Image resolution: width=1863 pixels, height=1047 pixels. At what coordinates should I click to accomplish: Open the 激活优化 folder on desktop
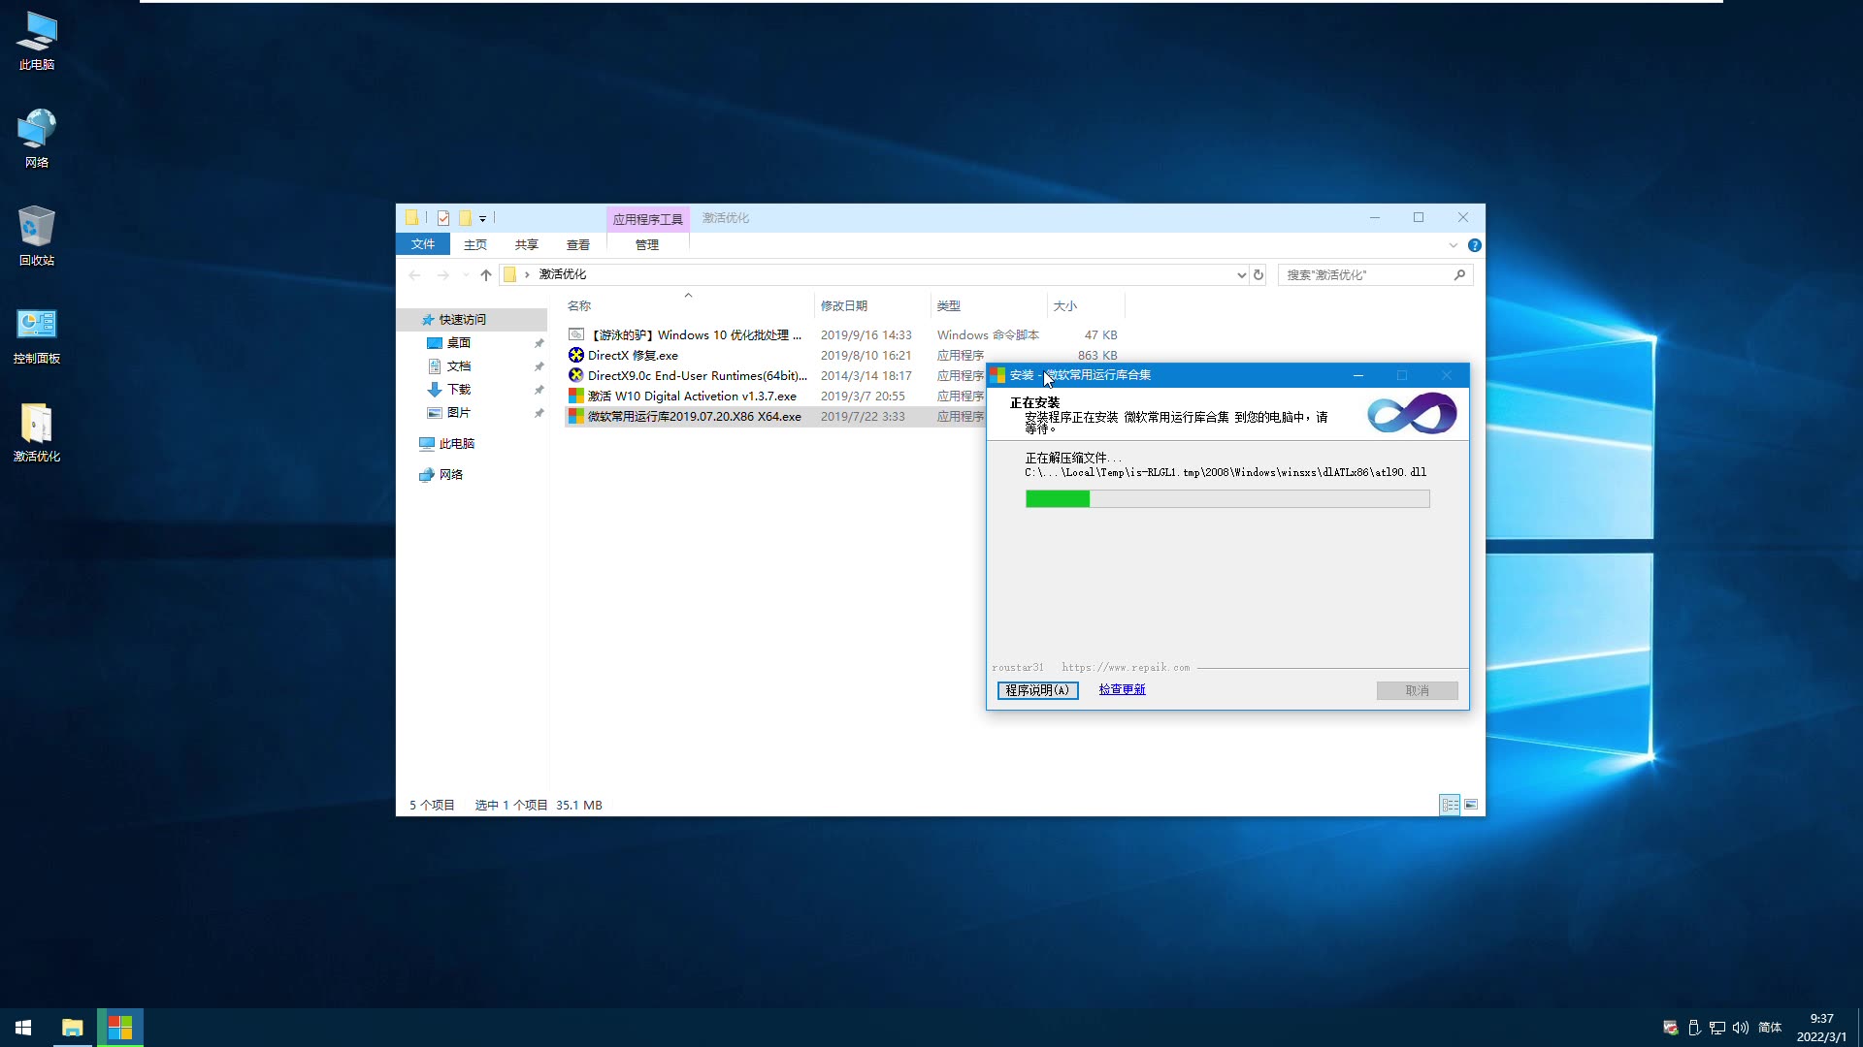point(37,432)
